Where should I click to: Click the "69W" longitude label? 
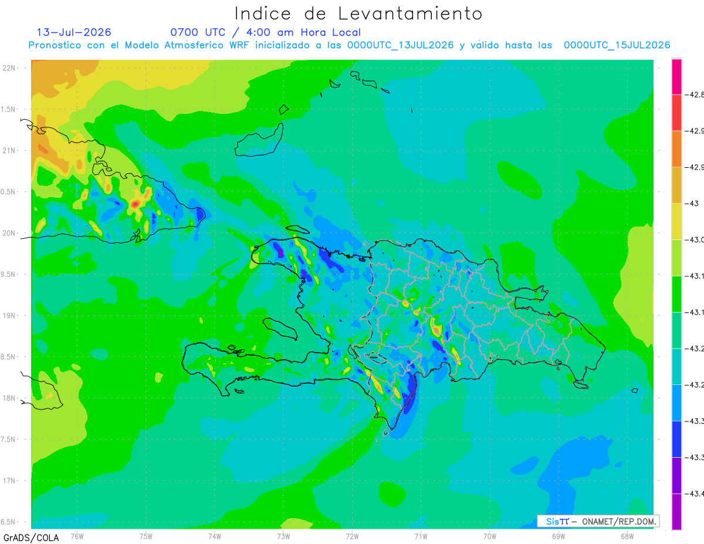(x=559, y=535)
